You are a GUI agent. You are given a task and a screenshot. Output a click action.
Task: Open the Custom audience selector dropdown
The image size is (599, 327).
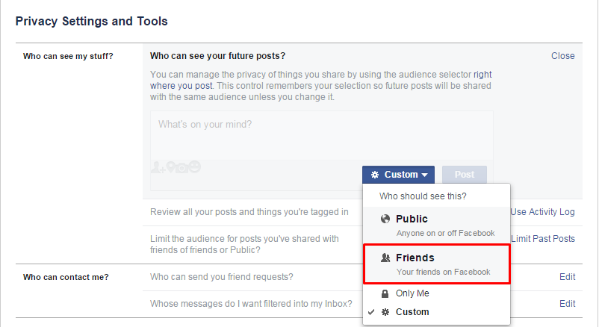point(400,175)
